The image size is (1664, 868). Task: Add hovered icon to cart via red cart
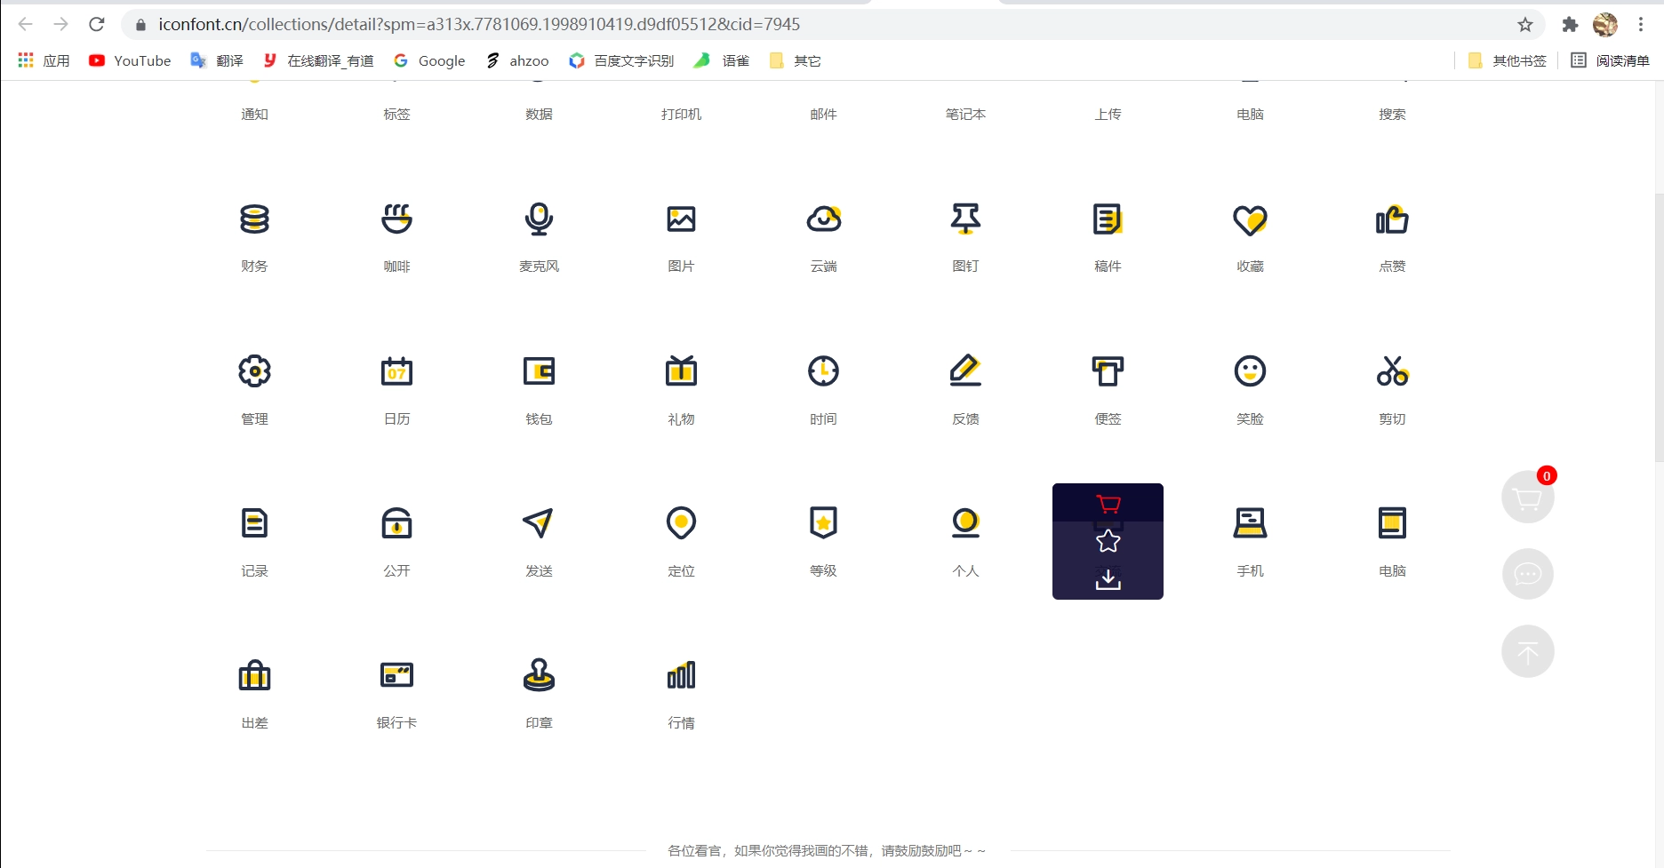(1107, 504)
